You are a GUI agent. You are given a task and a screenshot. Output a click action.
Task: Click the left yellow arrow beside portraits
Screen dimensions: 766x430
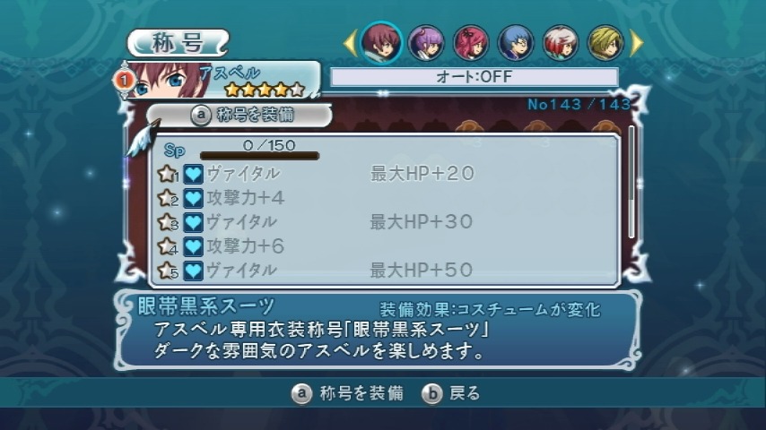tap(351, 43)
